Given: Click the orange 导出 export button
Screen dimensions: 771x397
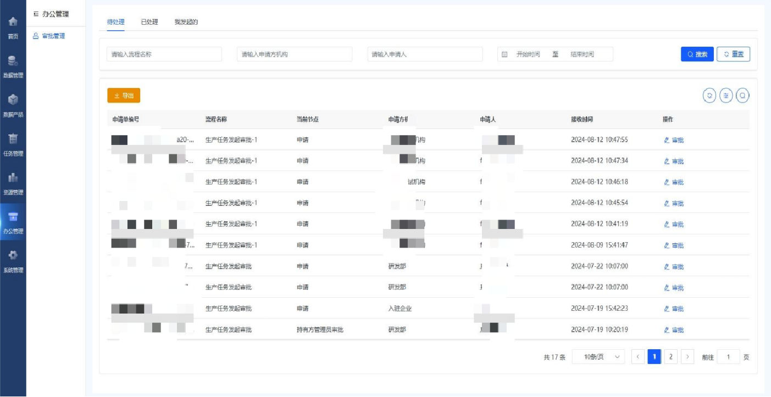Looking at the screenshot, I should [x=124, y=96].
